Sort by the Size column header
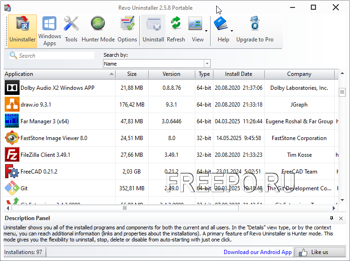The height and width of the screenshot is (261, 350). [132, 74]
